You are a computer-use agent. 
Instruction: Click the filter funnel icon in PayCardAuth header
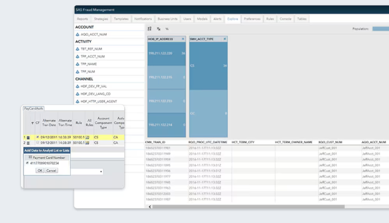click(x=33, y=123)
